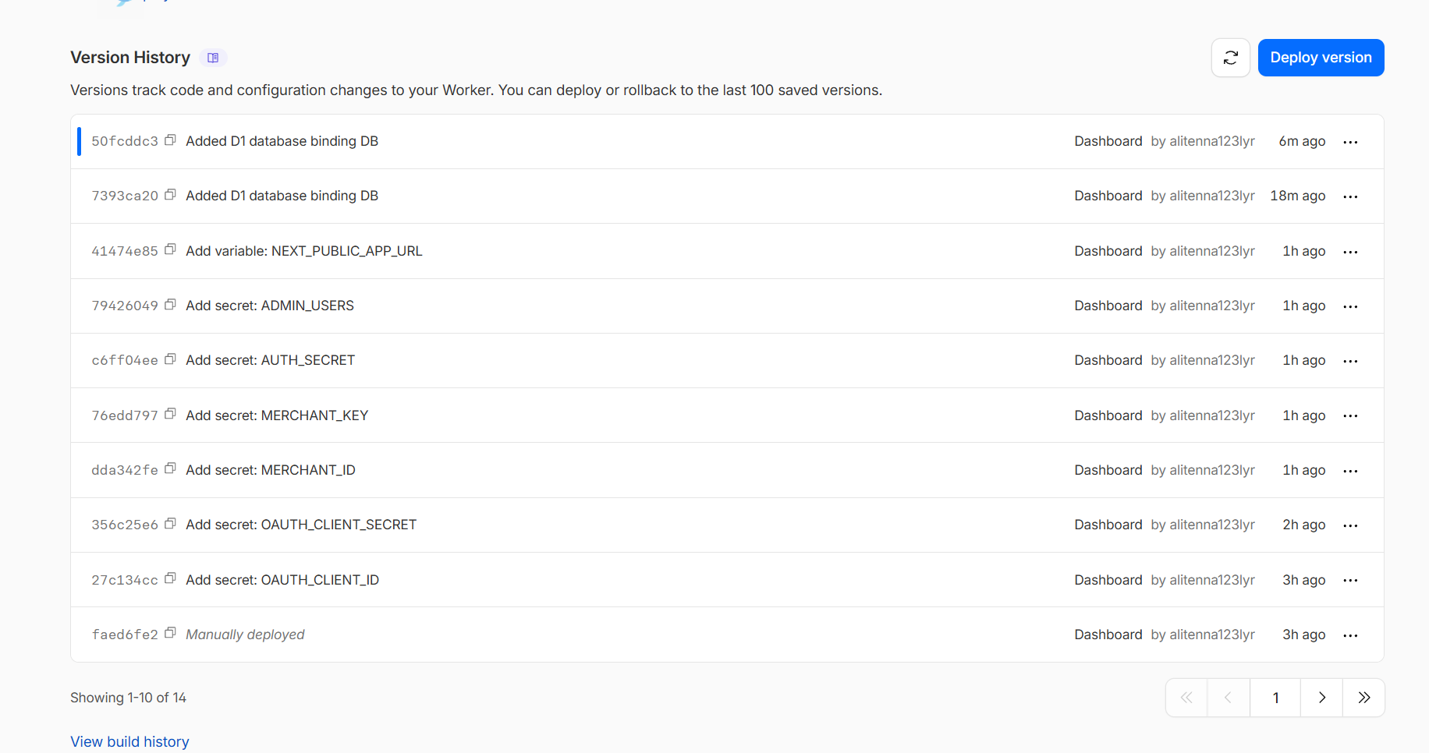The width and height of the screenshot is (1429, 753).
Task: Open actions menu for OAUTH_CLIENT_SECRET version
Action: pyautogui.click(x=1350, y=525)
